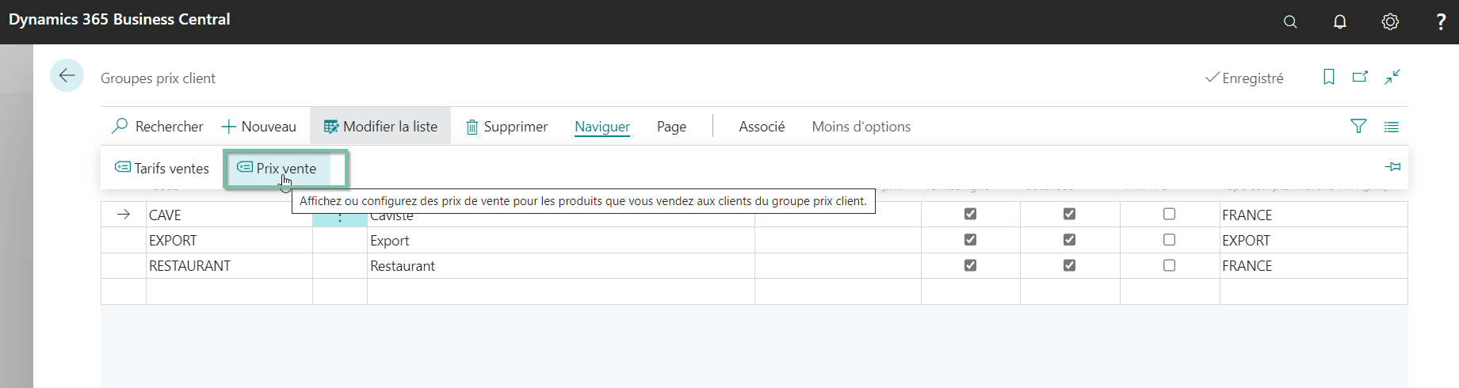This screenshot has width=1459, height=388.
Task: Toggle first checked box in EXPORT row
Action: pyautogui.click(x=970, y=240)
